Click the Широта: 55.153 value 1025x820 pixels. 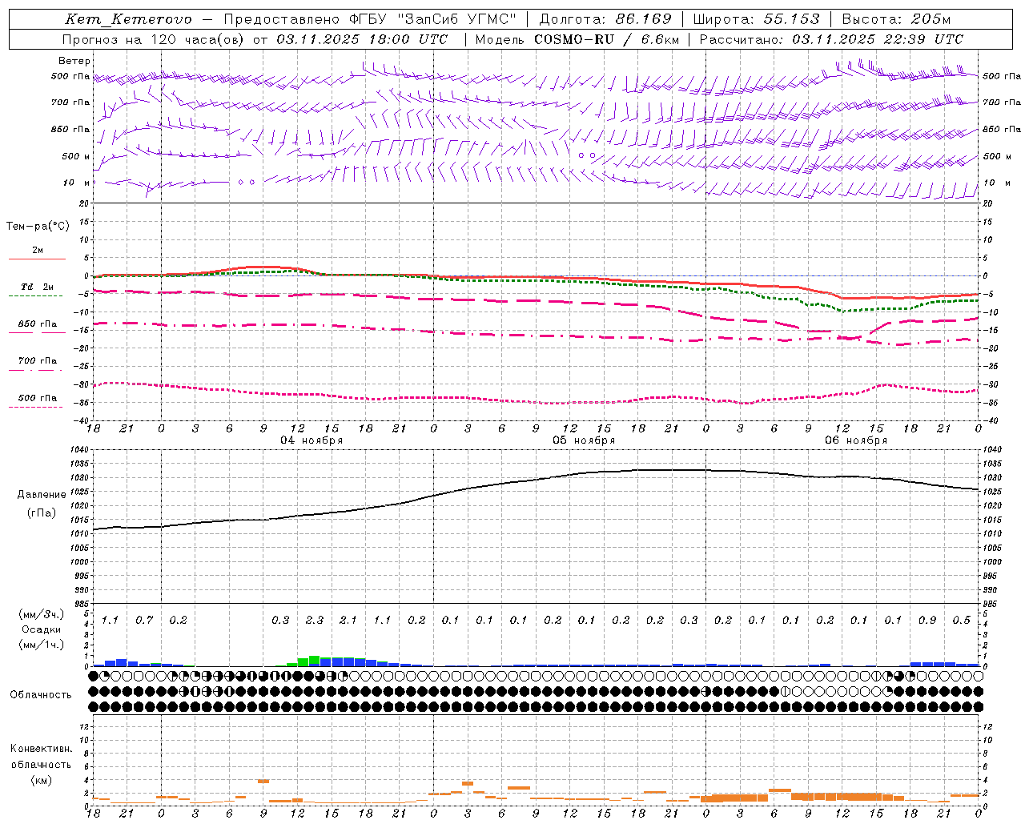pos(757,19)
